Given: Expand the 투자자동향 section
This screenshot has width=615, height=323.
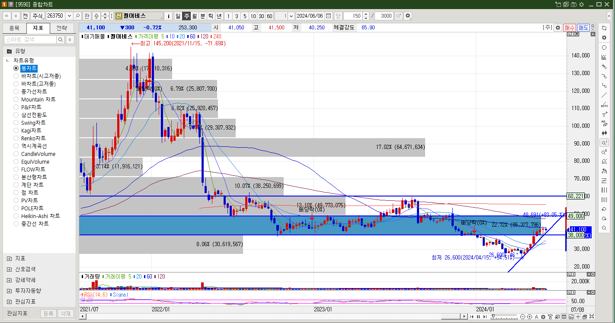Looking at the screenshot, I should [10, 291].
